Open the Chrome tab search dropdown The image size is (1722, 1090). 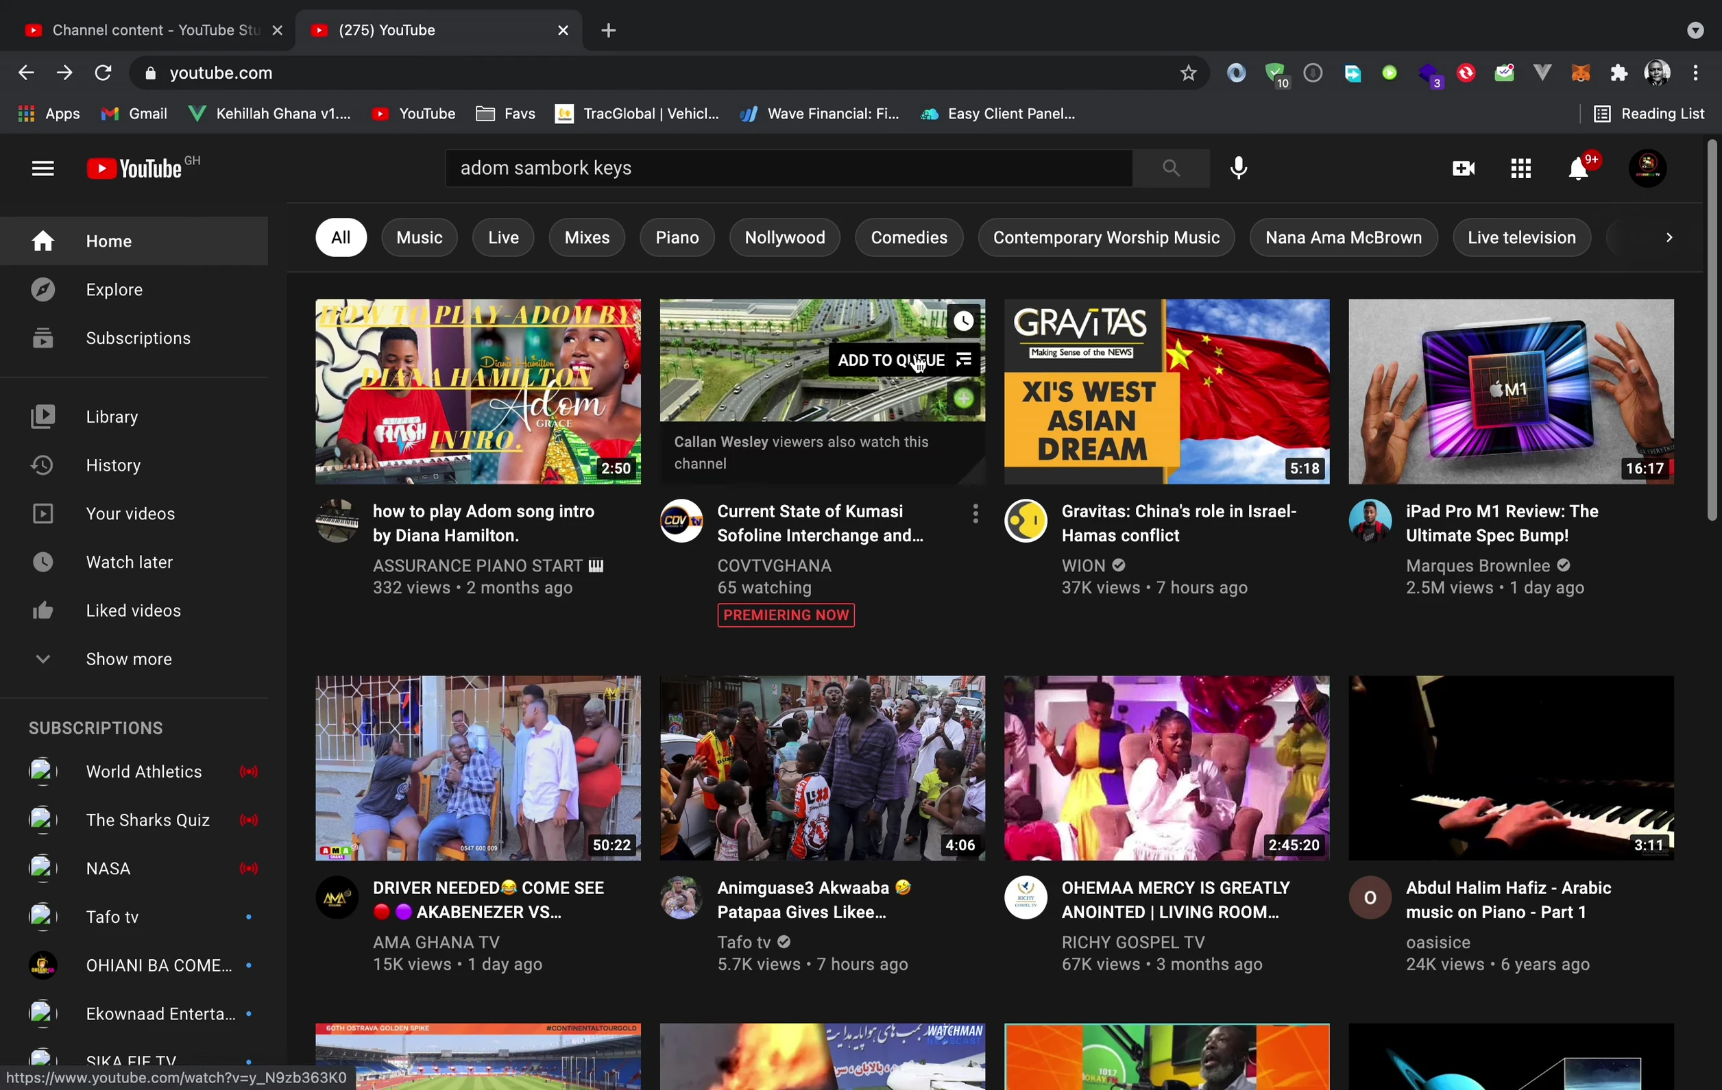(1695, 30)
